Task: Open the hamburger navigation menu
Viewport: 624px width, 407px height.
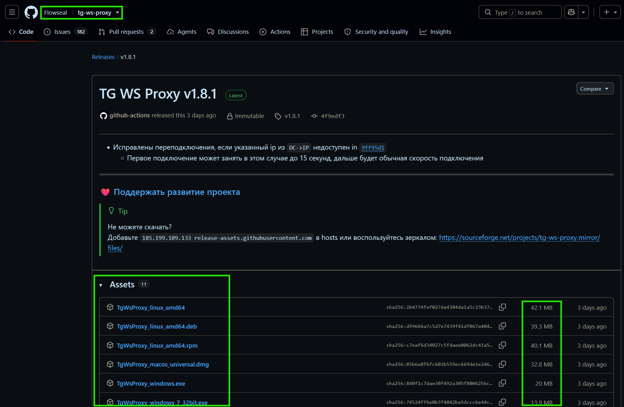Action: coord(12,12)
